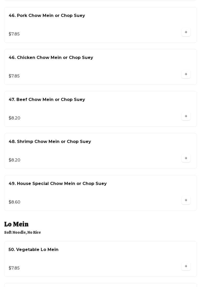
Task: Open the 46. Pork Chow Mein item title
Action: point(47,16)
